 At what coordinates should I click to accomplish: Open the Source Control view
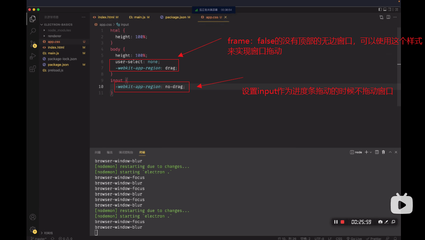point(33,43)
